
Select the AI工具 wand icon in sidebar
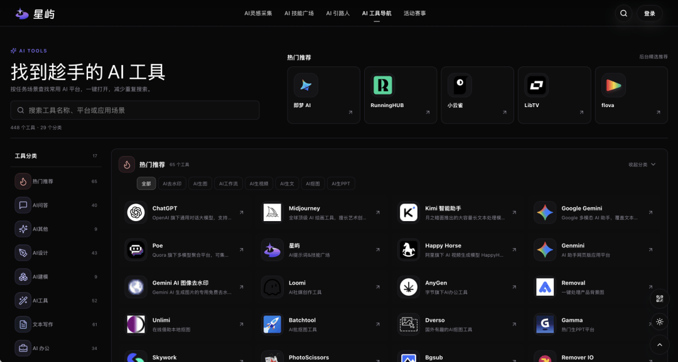[x=23, y=300]
